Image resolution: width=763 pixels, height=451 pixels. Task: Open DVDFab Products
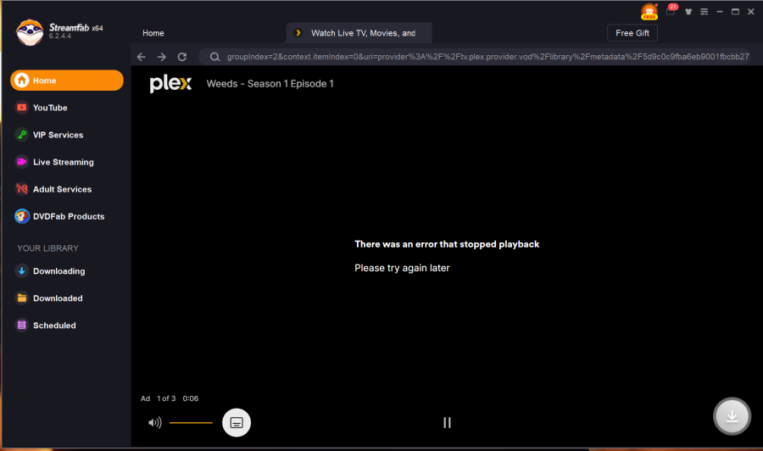coord(67,216)
